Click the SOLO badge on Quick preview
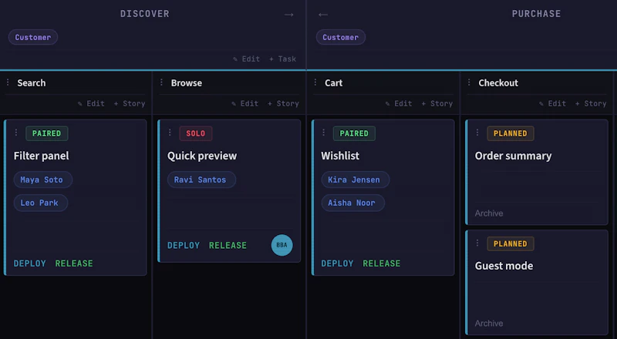 click(x=196, y=133)
